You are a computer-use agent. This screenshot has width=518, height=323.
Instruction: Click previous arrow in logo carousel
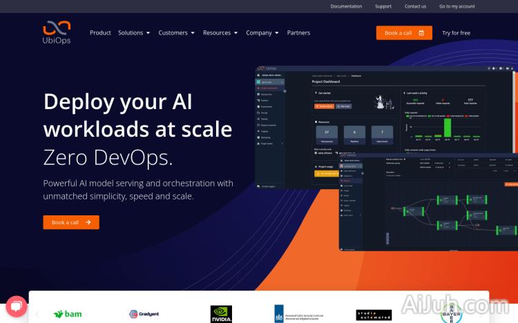pyautogui.click(x=37, y=314)
